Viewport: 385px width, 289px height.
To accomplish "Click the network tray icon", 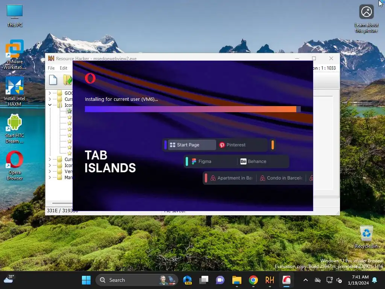I will pos(329,280).
